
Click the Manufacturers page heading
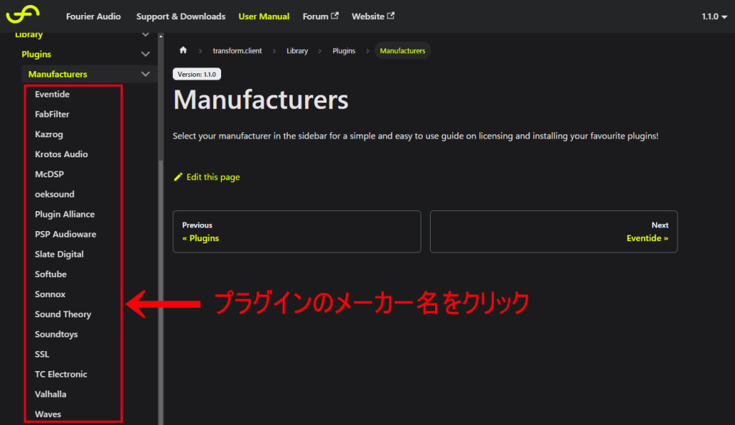coord(261,100)
